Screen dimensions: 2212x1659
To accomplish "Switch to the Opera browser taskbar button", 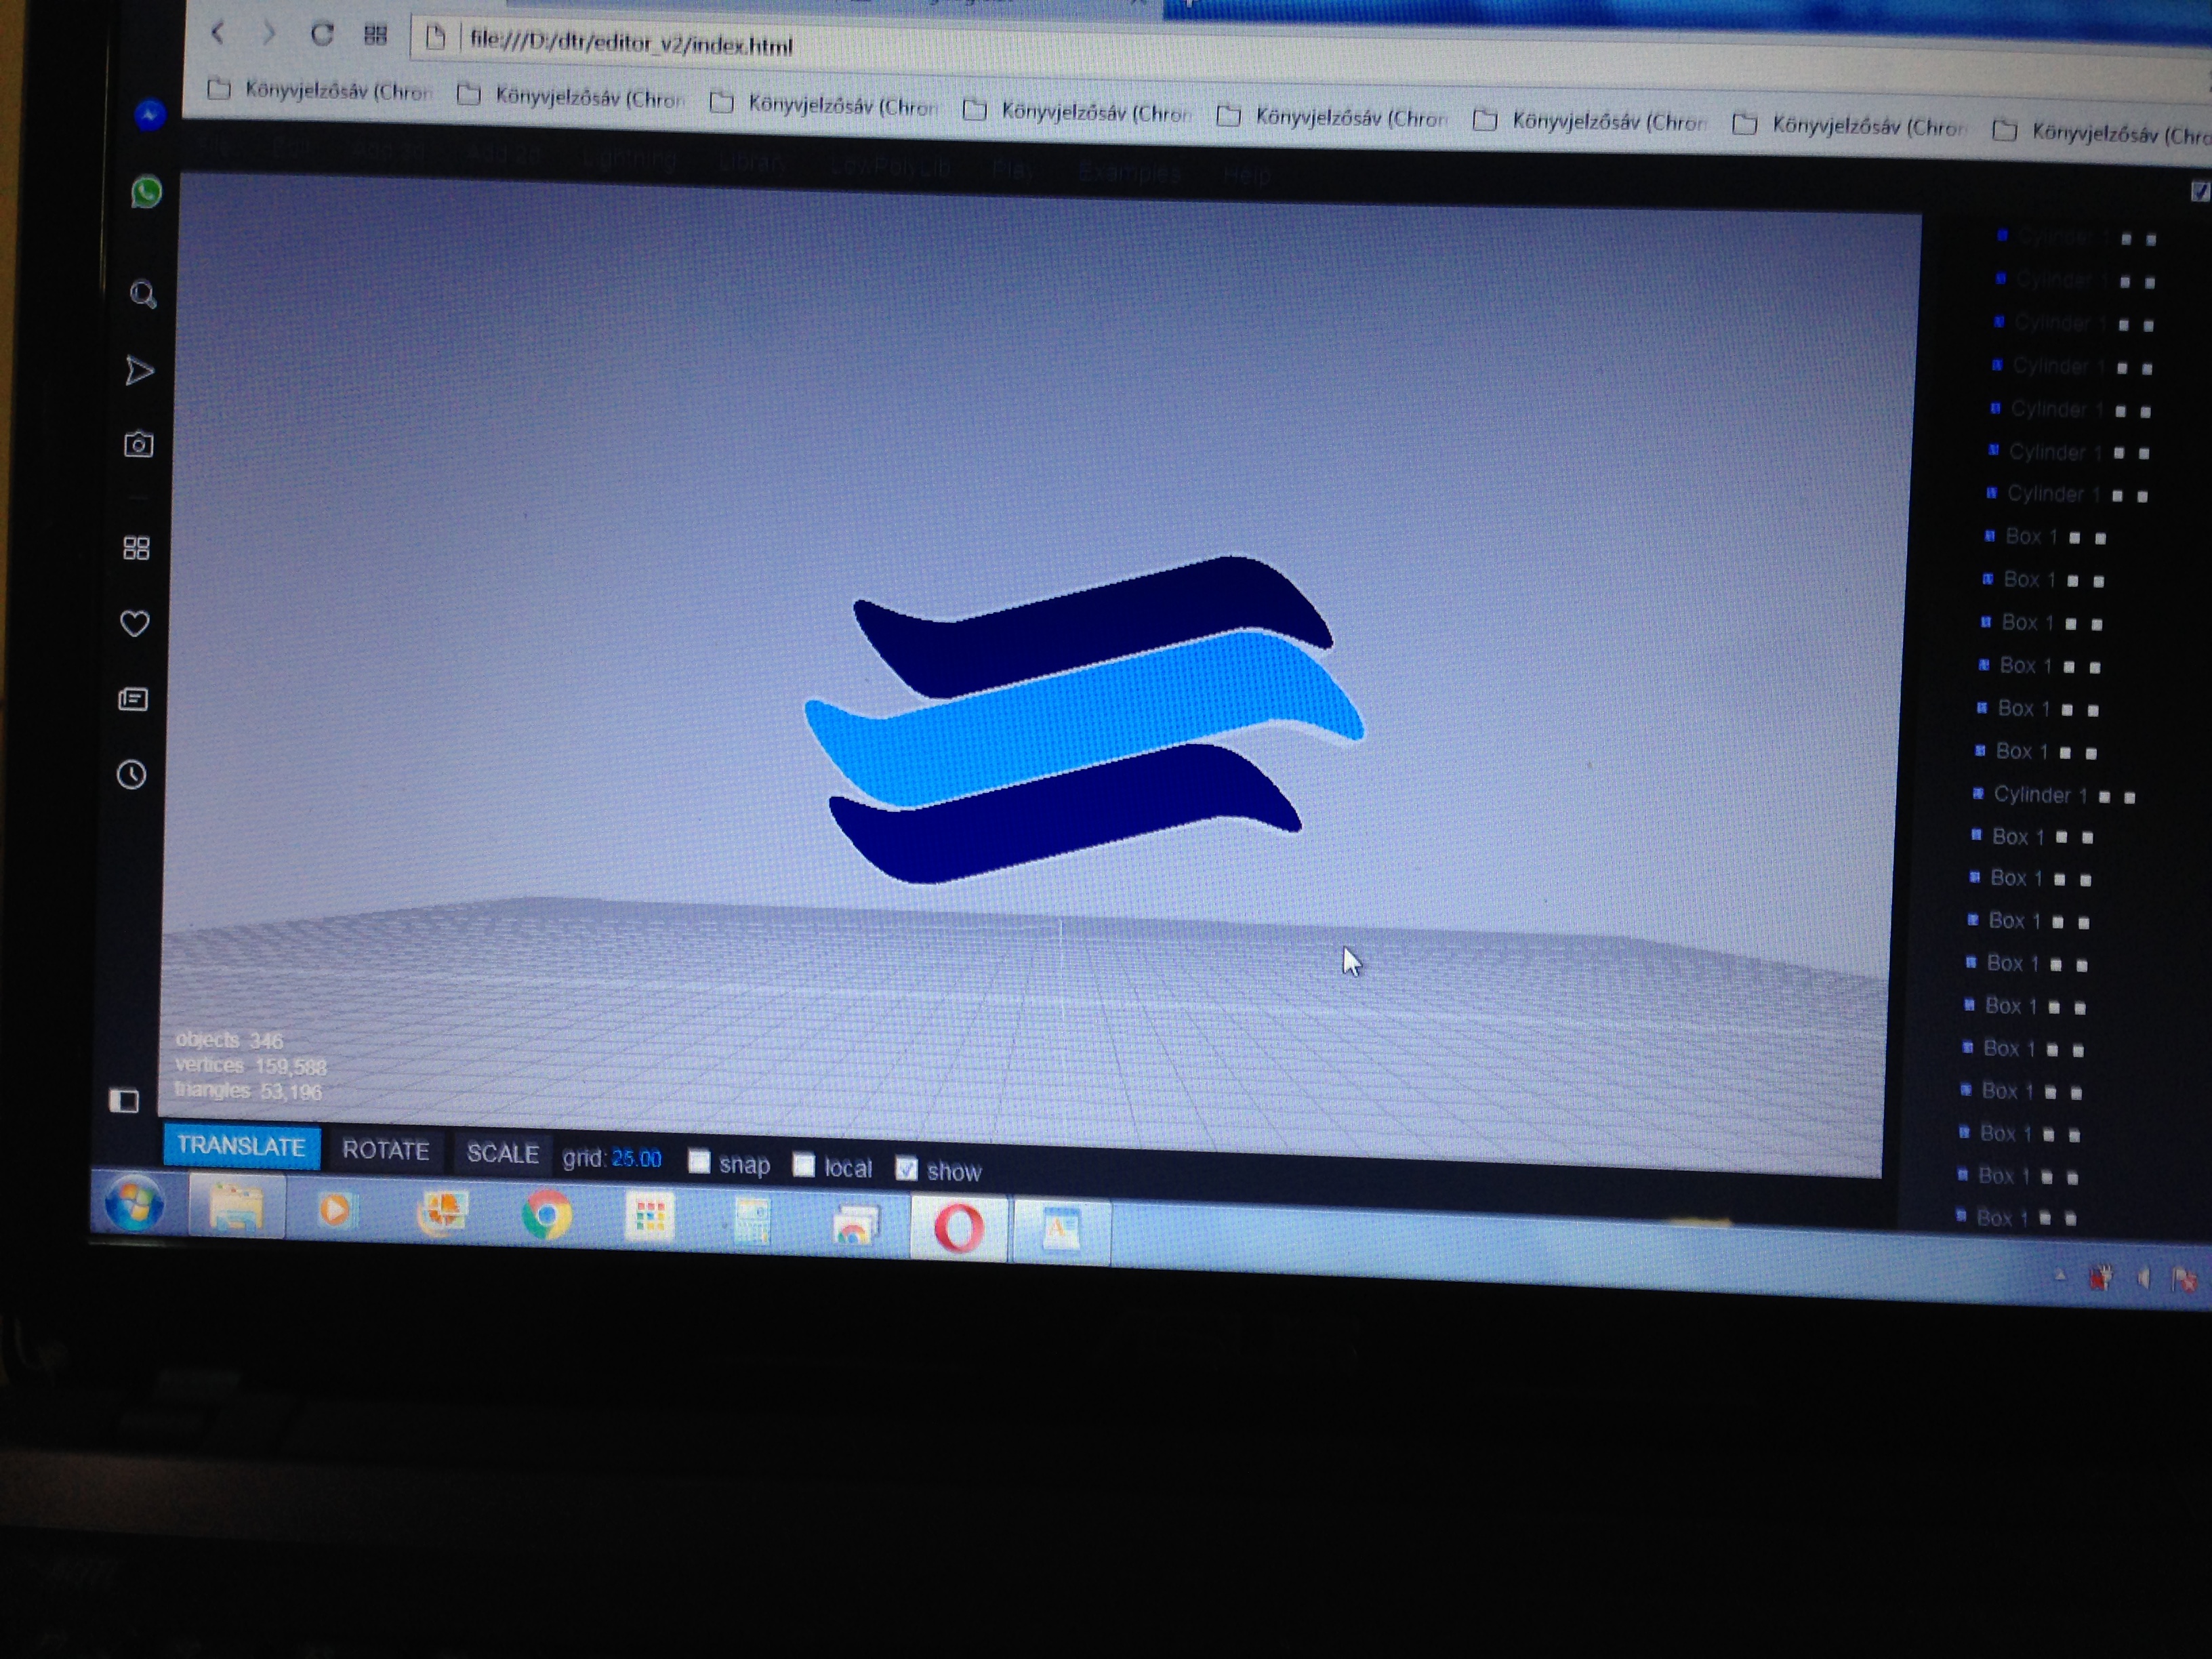I will pyautogui.click(x=958, y=1228).
